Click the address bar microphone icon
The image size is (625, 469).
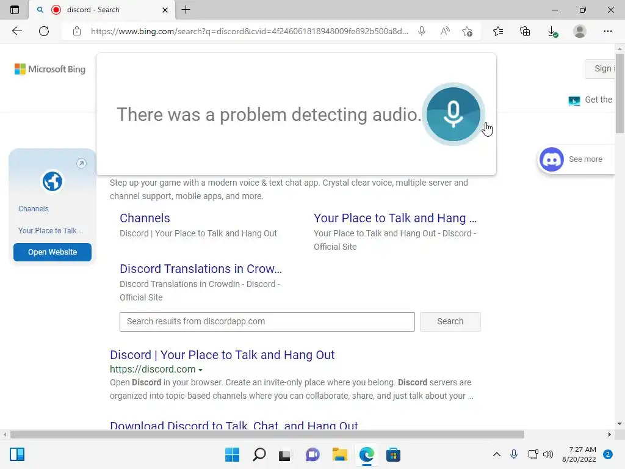point(422,31)
